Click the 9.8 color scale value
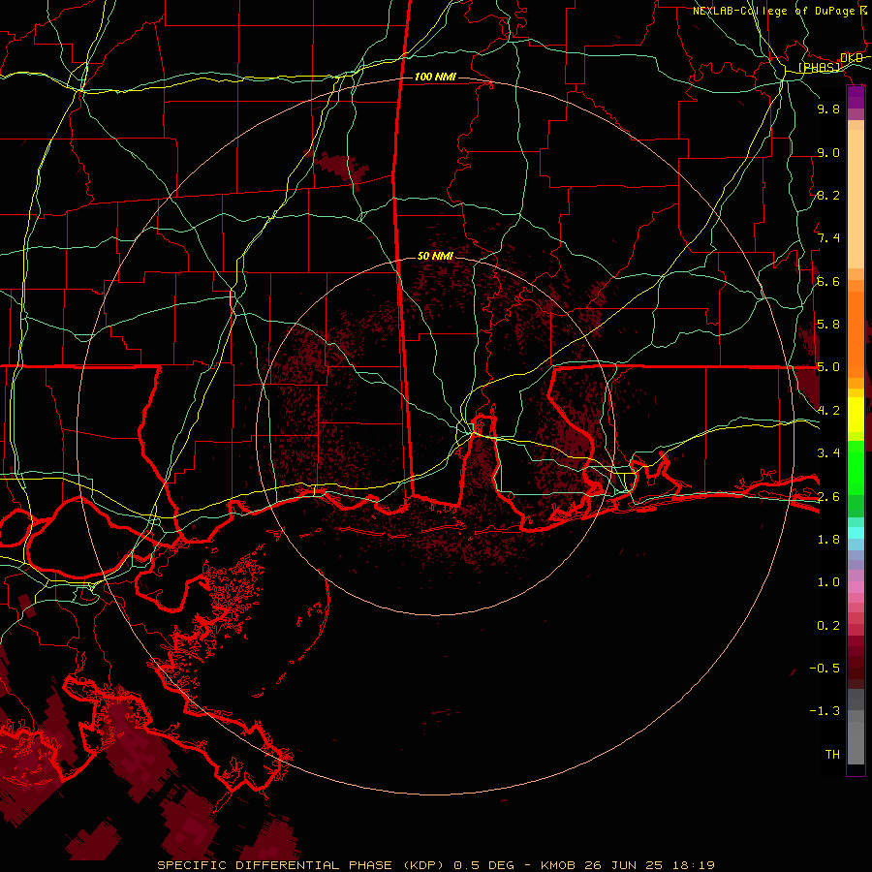872x872 pixels. click(828, 109)
